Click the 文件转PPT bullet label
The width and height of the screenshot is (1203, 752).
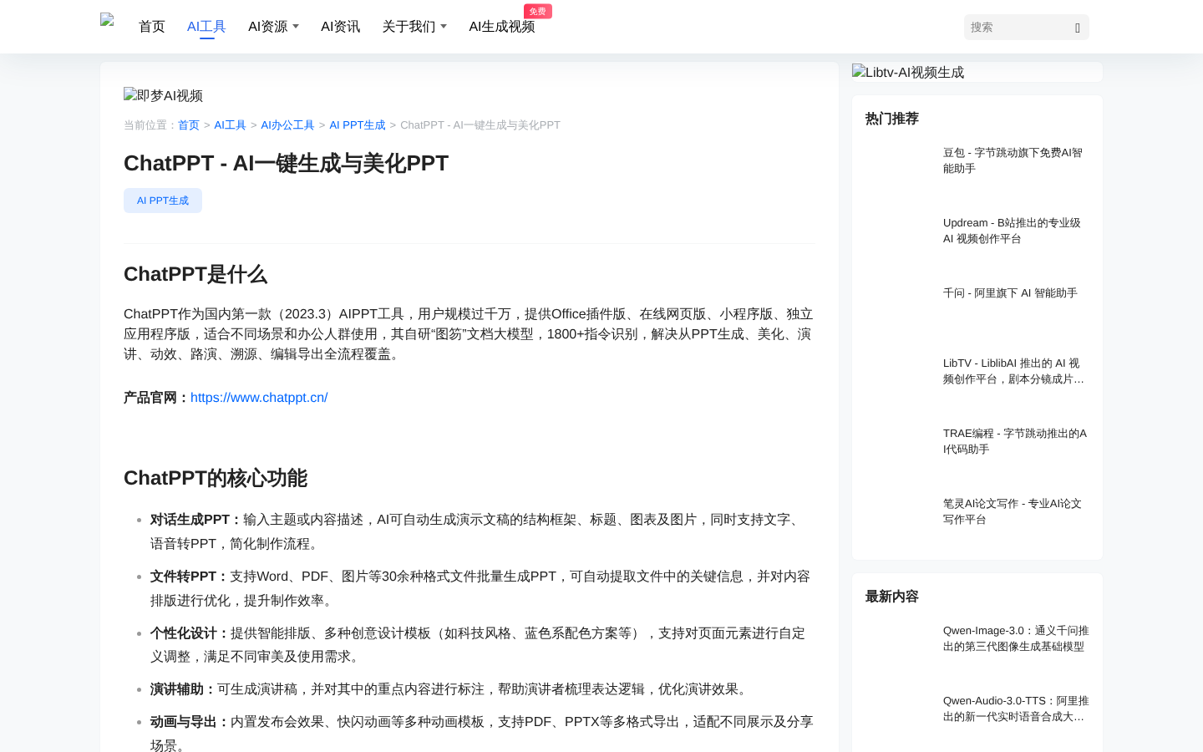click(190, 577)
